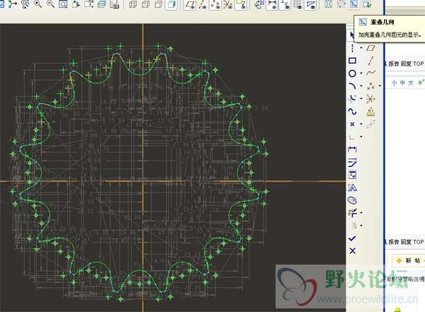Click the dashed datum axis icon
Viewport: 425px width, 312px height.
[370, 60]
